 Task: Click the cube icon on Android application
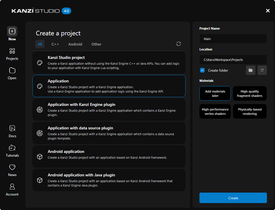(x=40, y=156)
